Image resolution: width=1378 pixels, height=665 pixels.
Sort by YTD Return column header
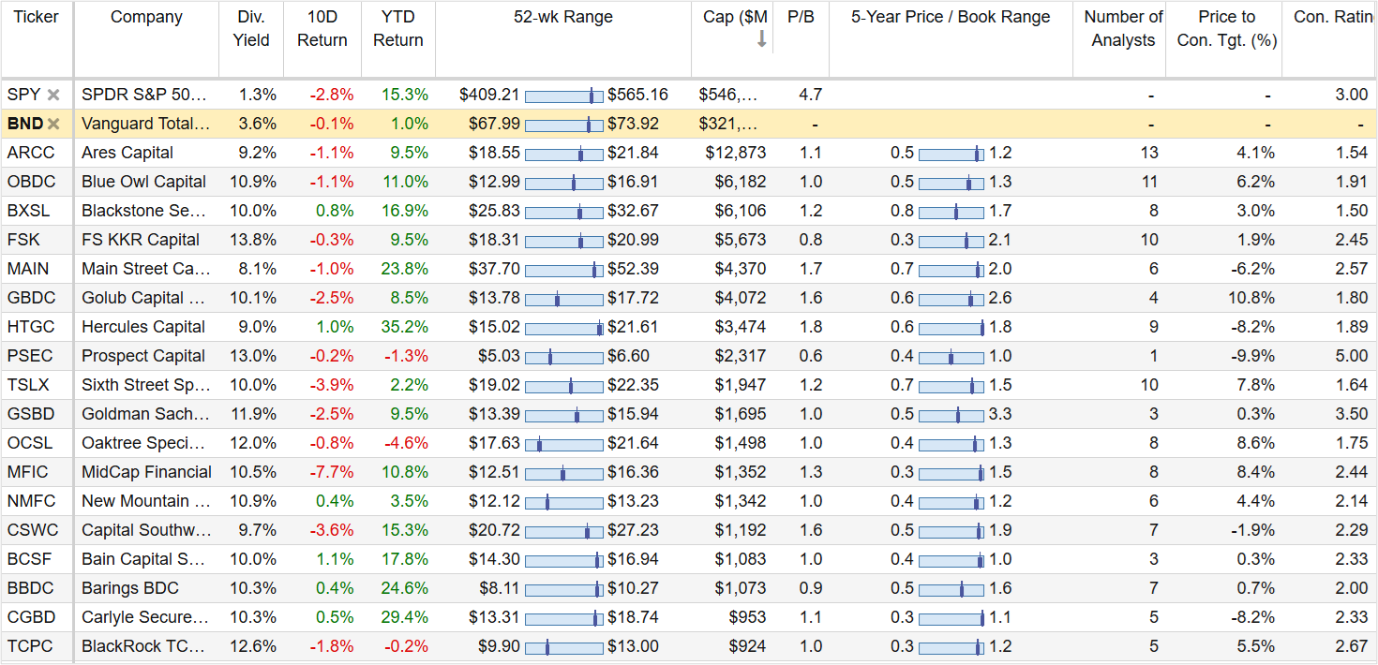click(398, 29)
